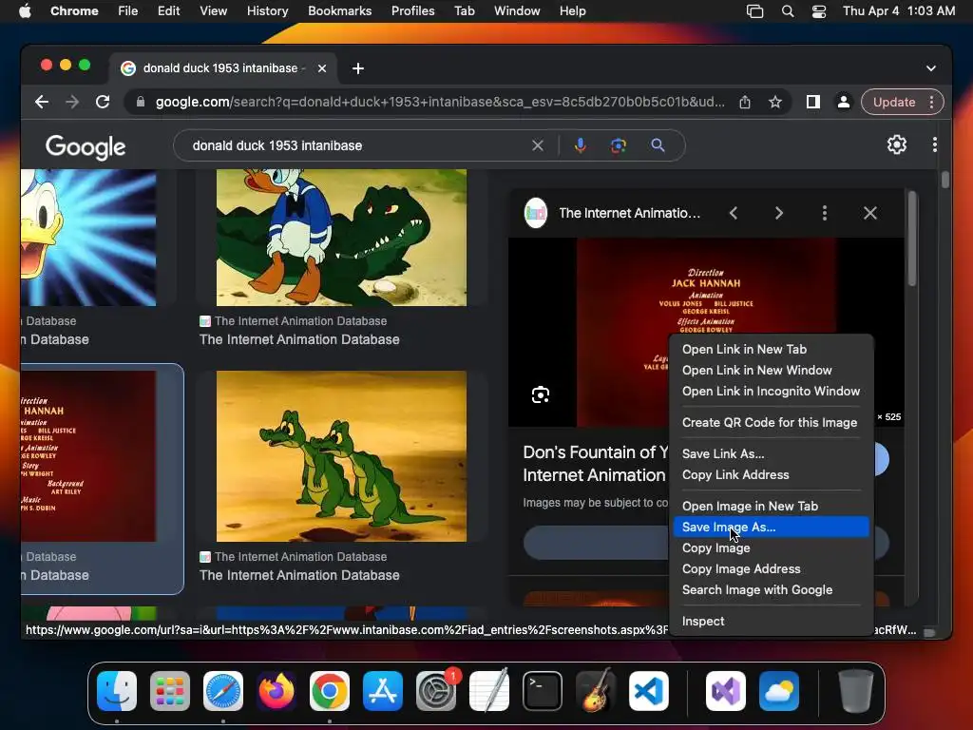Image resolution: width=973 pixels, height=730 pixels.
Task: Clear the Google search box
Action: tap(538, 145)
